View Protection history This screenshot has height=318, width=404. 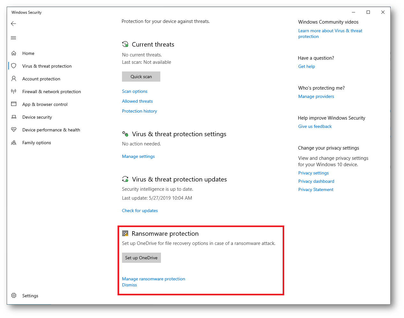pos(140,111)
